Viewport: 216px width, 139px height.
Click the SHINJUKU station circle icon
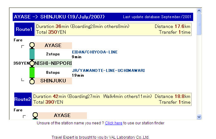tap(32, 81)
